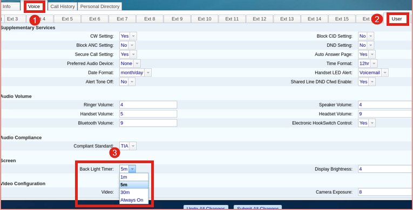Click the Supplementary Services heading

coord(28,27)
